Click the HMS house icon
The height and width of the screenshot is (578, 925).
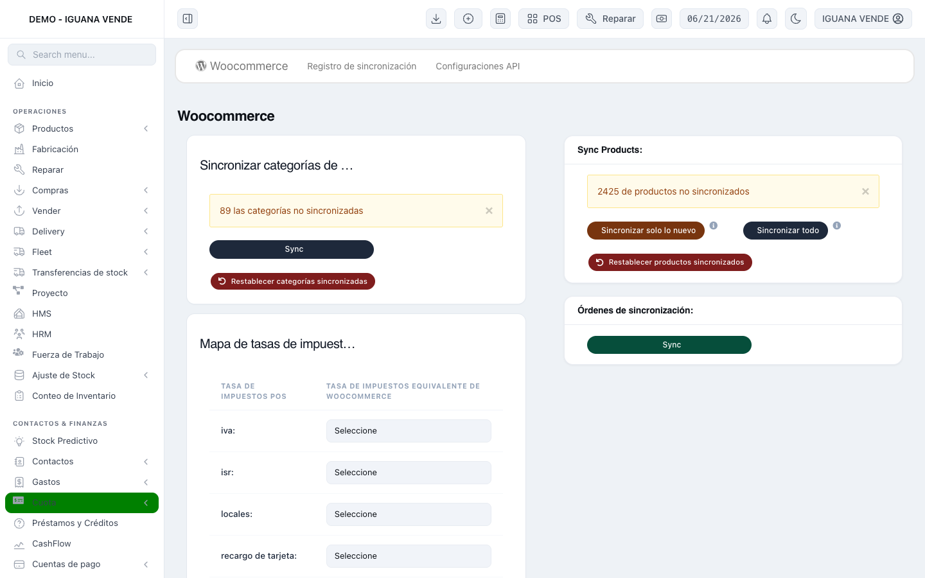19,313
